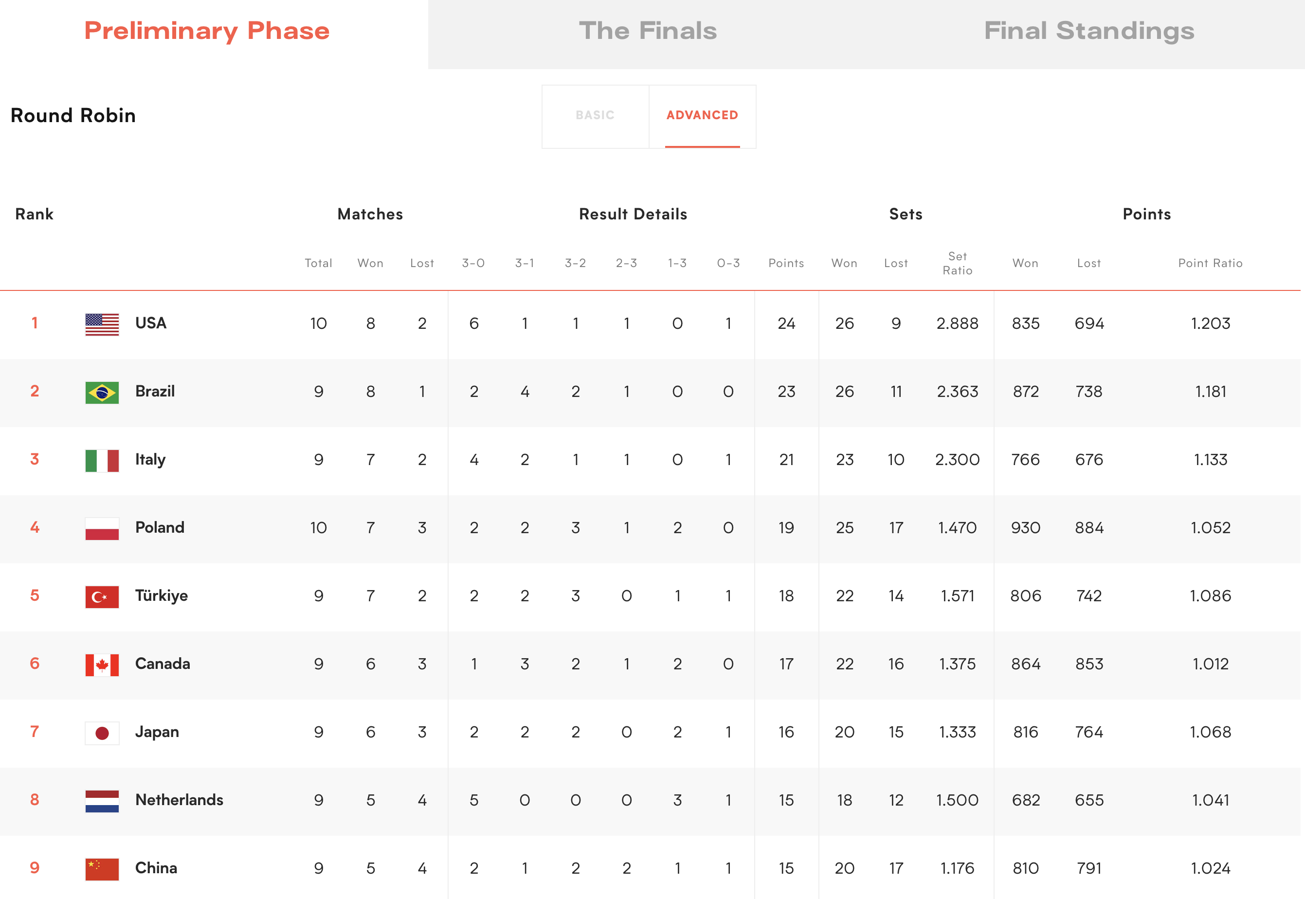
Task: Click the Brazil flag icon
Action: [x=102, y=393]
